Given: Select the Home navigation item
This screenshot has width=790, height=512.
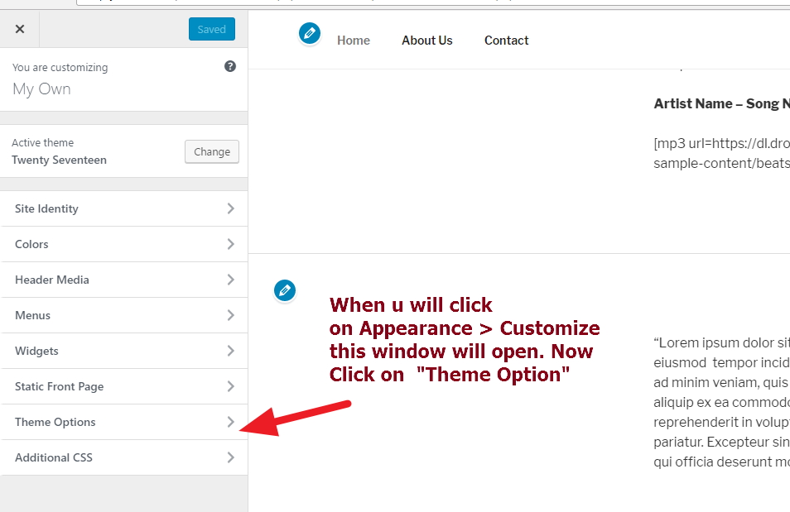Looking at the screenshot, I should (354, 40).
